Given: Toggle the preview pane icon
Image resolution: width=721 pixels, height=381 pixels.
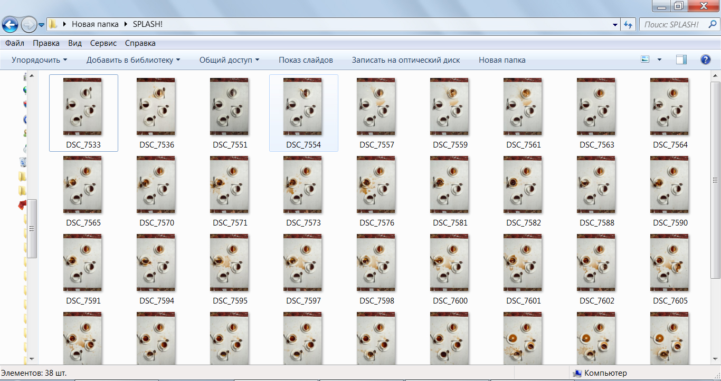Looking at the screenshot, I should pyautogui.click(x=681, y=60).
